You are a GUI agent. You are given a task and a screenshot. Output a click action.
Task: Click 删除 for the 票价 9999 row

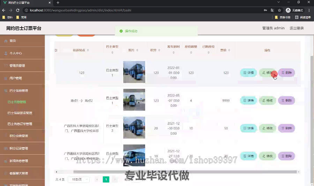pyautogui.click(x=286, y=101)
